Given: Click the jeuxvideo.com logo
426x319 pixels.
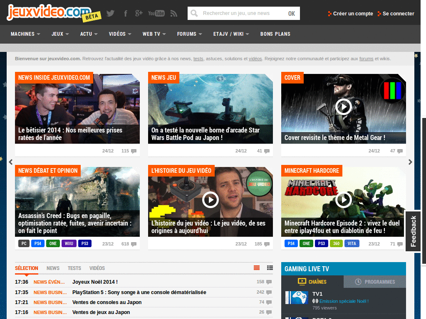Looking at the screenshot, I should click(x=54, y=13).
